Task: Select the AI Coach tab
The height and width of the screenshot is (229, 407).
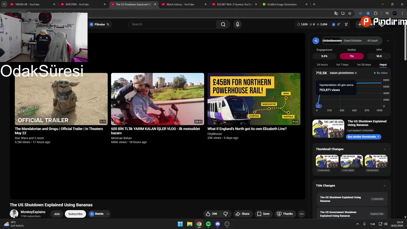Action: point(372,41)
